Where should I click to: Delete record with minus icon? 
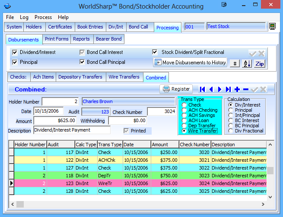pos(246,89)
